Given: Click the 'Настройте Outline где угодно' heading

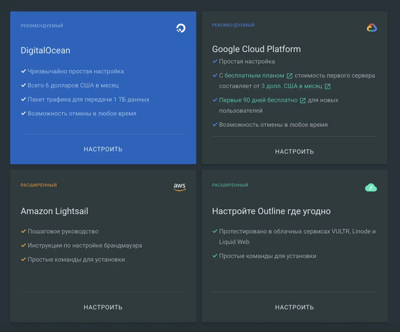Looking at the screenshot, I should click(x=271, y=211).
